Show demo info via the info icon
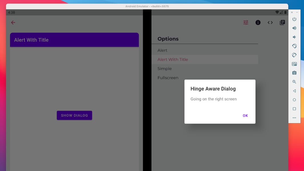 click(258, 23)
